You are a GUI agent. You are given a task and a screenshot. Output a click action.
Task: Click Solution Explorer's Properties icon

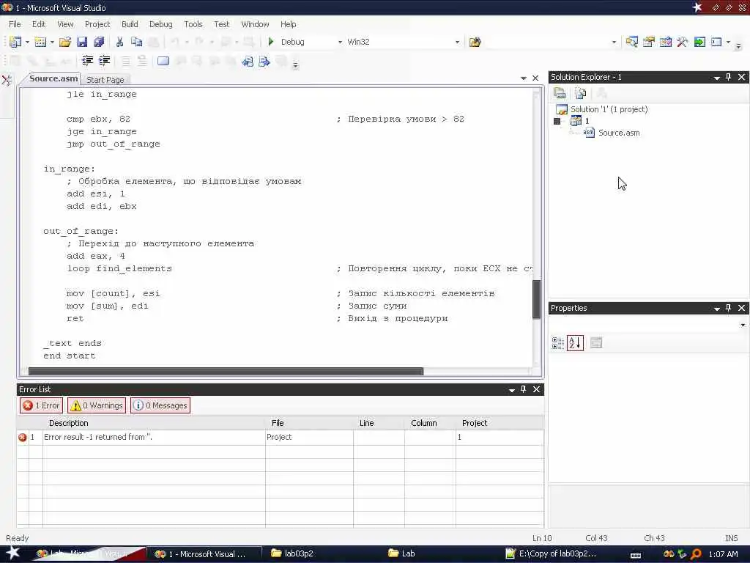[560, 93]
